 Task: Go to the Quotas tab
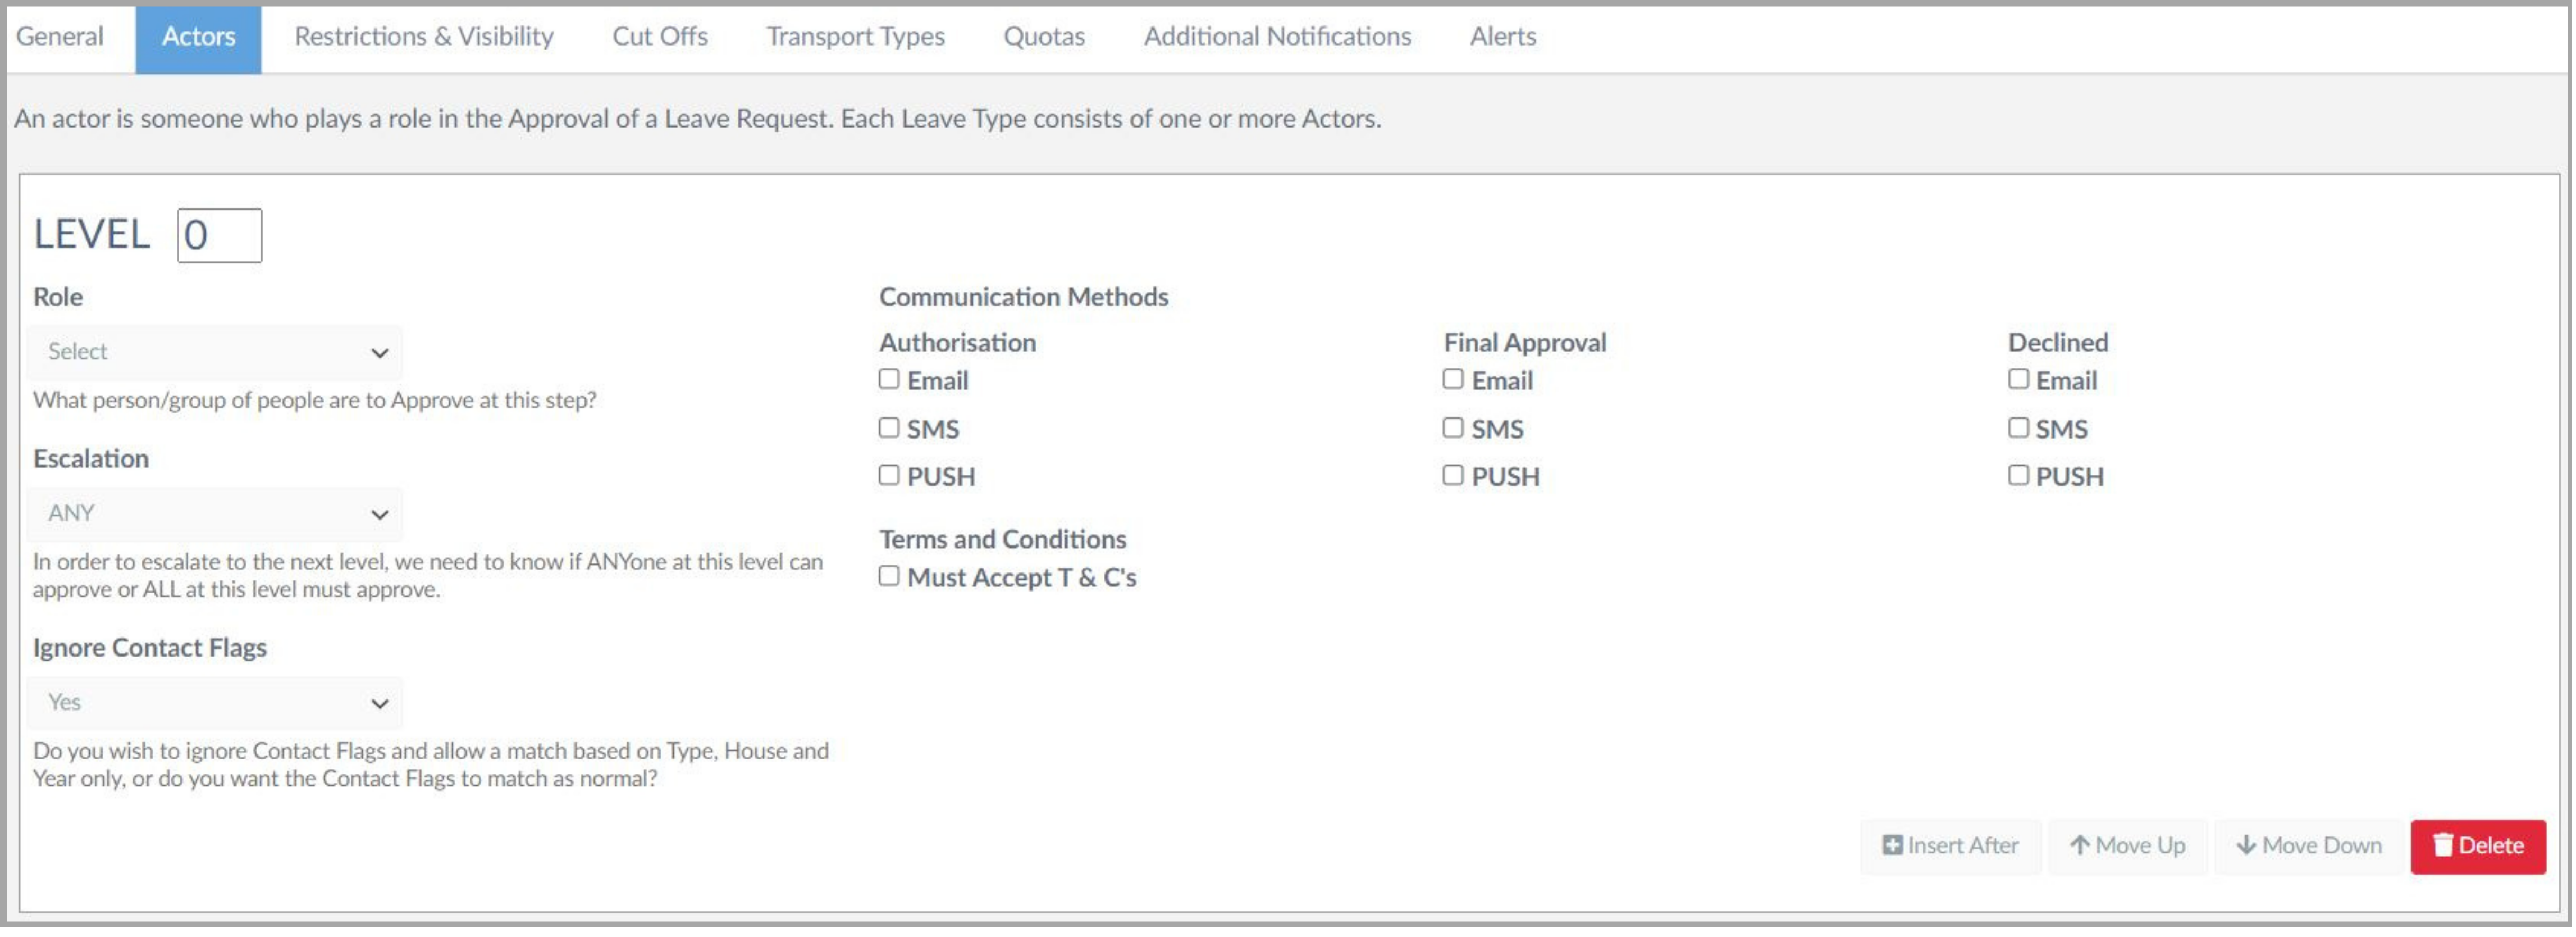coord(1043,37)
